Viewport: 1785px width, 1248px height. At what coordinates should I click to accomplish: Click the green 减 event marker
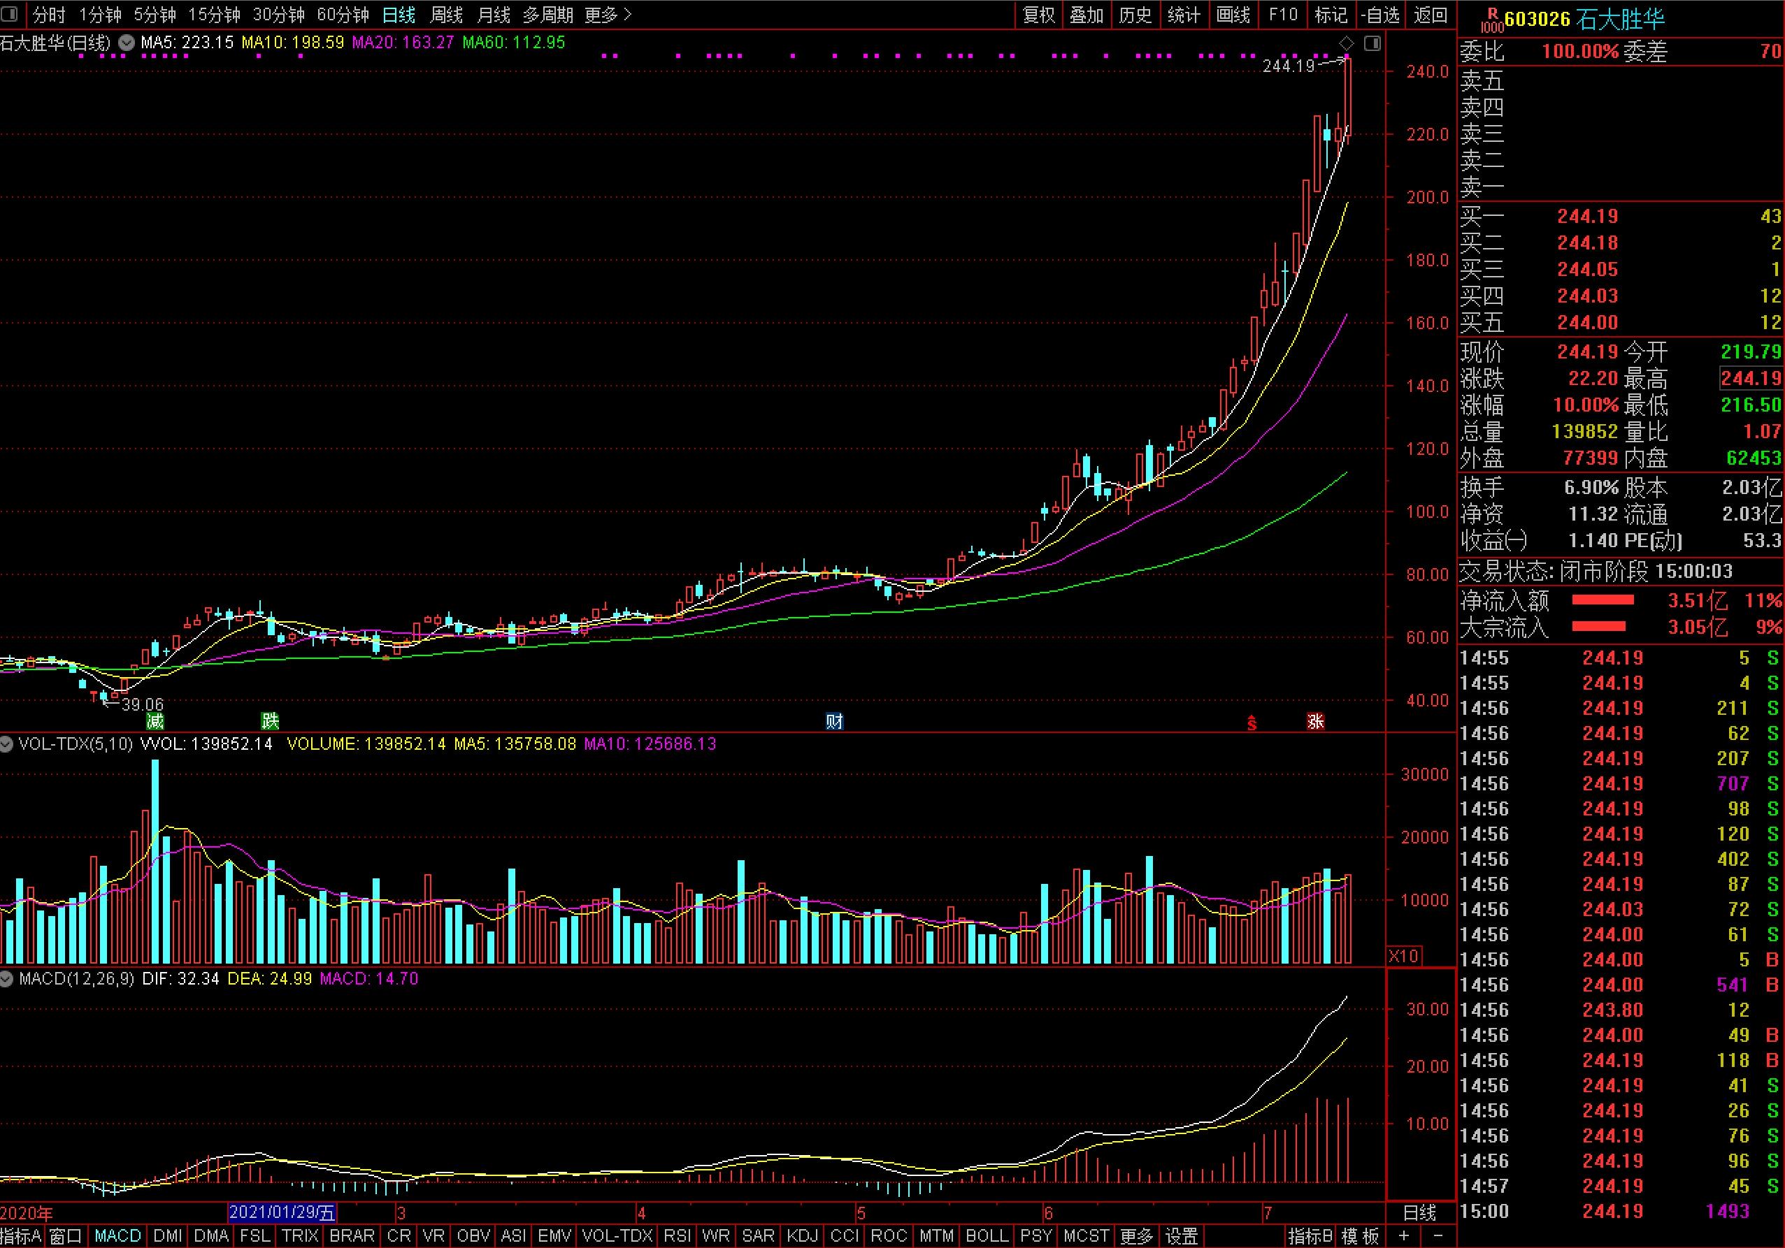155,721
